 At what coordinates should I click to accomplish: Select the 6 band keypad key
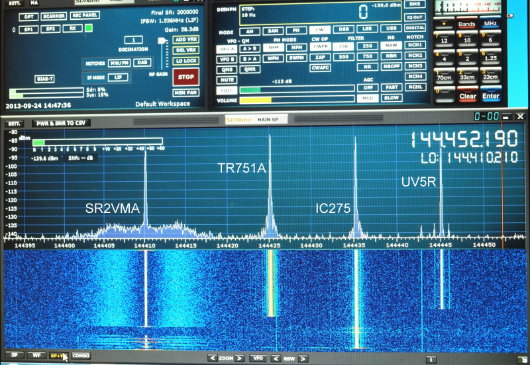pos(490,38)
